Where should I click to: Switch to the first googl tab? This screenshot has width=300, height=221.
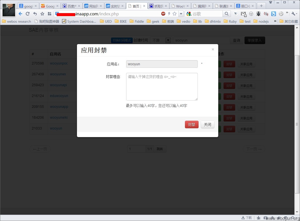click(x=28, y=6)
